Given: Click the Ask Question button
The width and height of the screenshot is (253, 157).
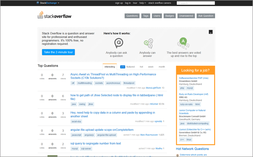Looking at the screenshot, I should 206,16.
